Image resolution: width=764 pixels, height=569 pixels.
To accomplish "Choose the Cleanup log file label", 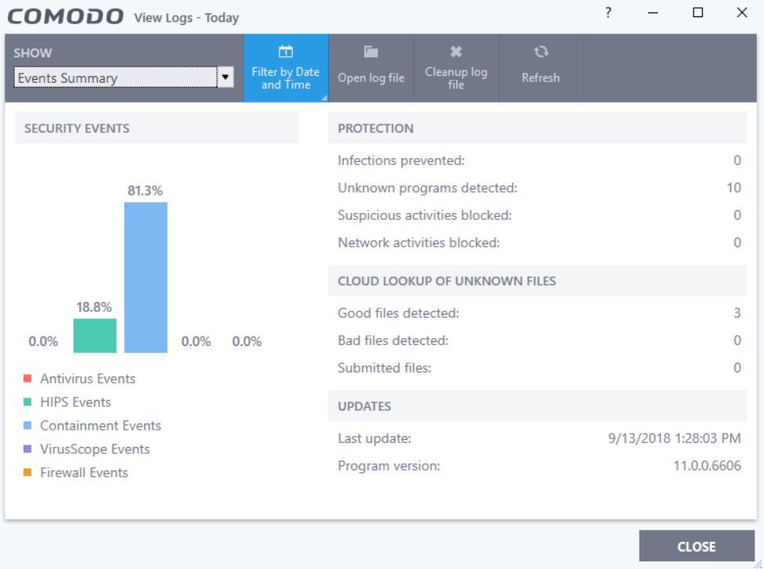I will (x=456, y=78).
